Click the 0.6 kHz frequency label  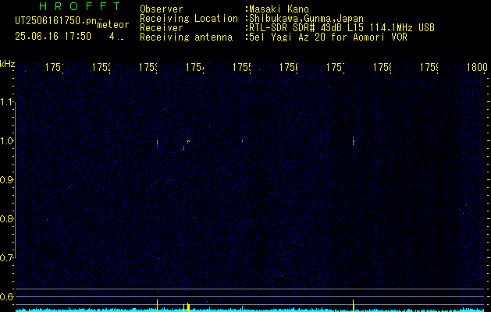7,296
